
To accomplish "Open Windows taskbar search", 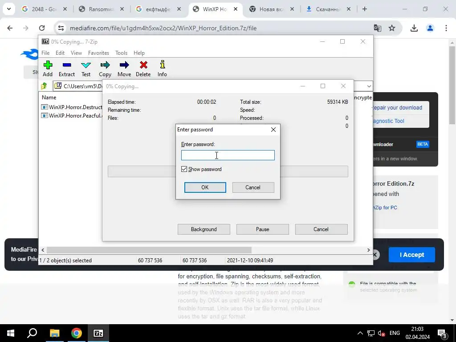I will pos(32,333).
